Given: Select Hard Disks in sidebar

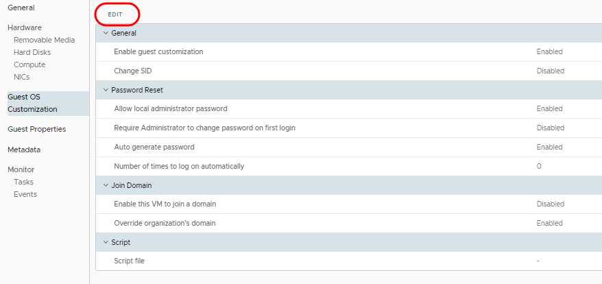Looking at the screenshot, I should (x=32, y=52).
